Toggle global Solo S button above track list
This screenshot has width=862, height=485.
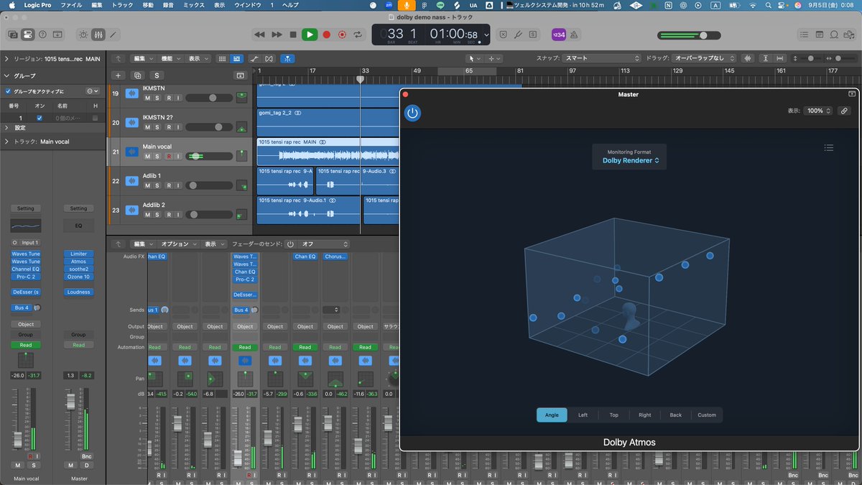click(157, 75)
